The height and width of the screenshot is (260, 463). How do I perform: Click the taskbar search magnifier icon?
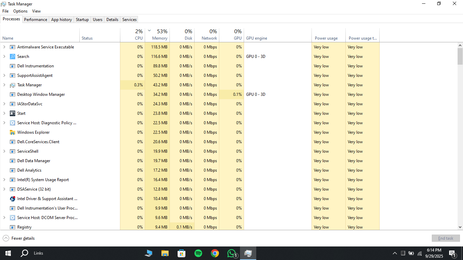[24, 253]
